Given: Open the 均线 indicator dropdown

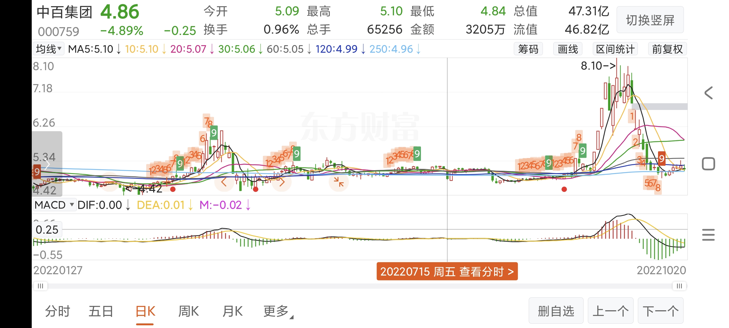Looking at the screenshot, I should click(x=49, y=49).
